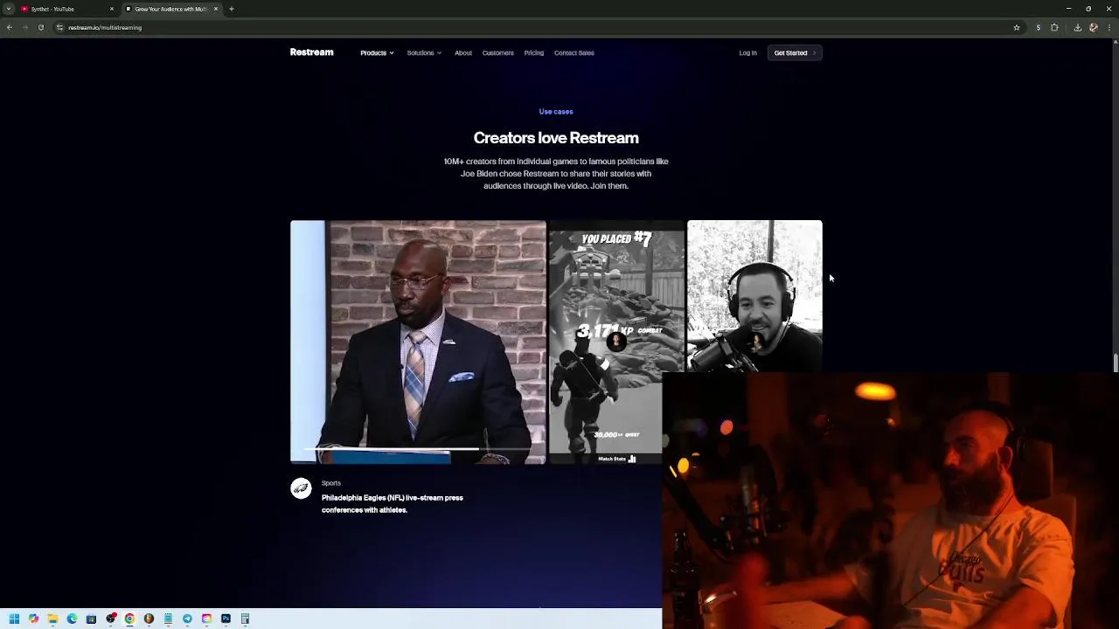1119x629 pixels.
Task: Launch Photoshop from the taskbar
Action: 226,619
